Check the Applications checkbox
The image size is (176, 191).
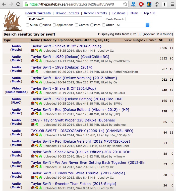pos(54,25)
